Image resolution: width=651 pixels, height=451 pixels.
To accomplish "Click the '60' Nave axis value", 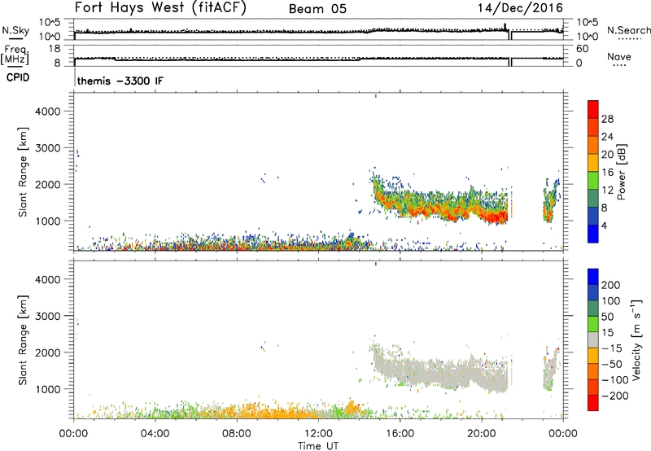I will pos(582,49).
